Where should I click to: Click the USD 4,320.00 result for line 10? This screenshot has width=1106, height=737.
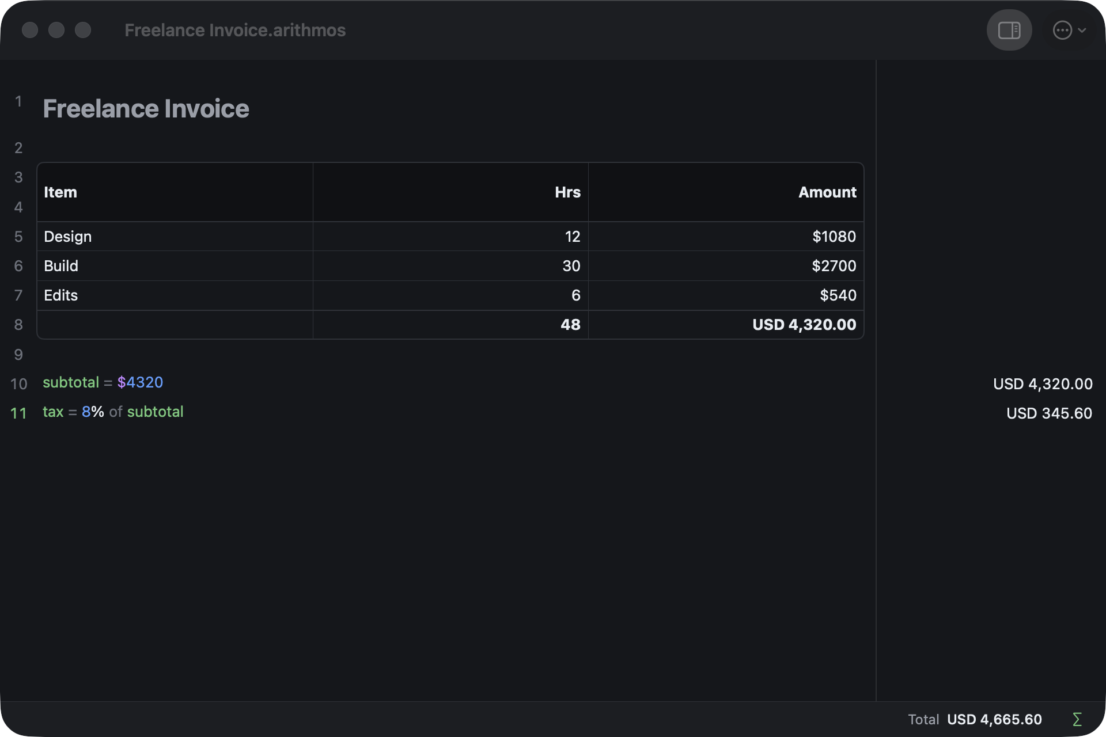pos(1043,384)
